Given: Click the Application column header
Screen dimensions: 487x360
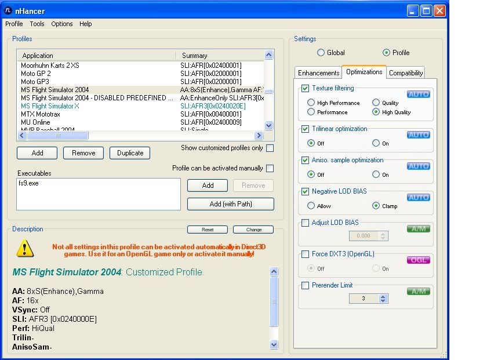Looking at the screenshot, I should (97, 56).
